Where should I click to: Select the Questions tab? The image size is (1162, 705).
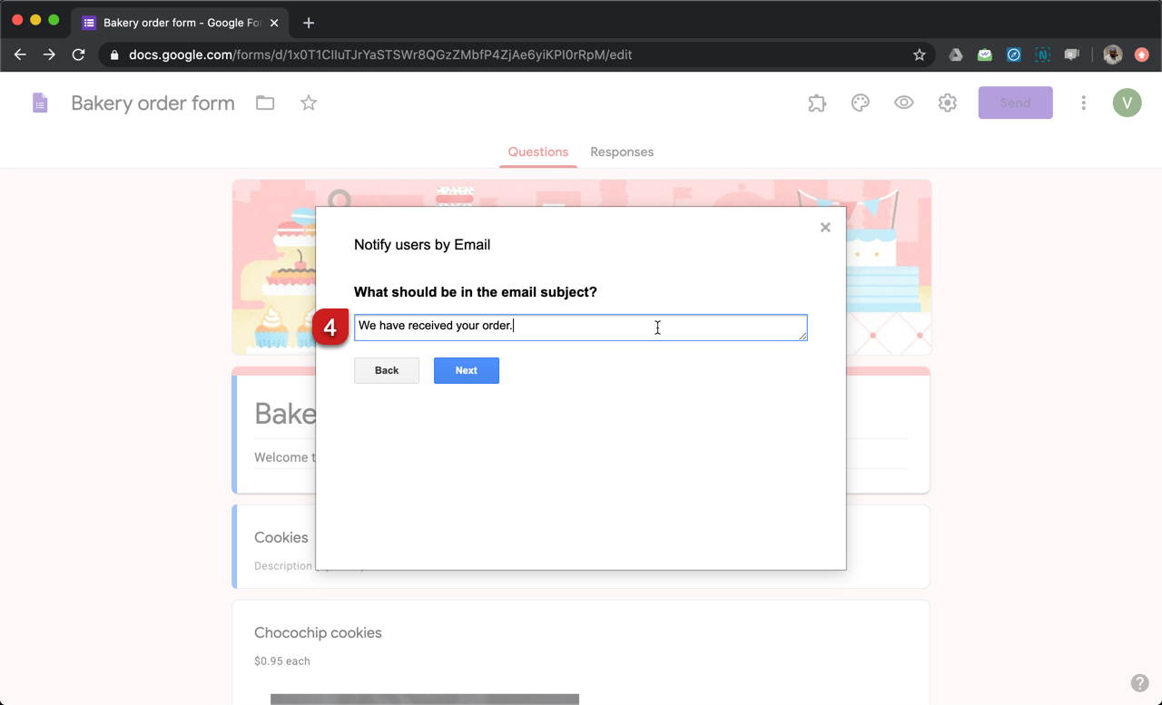pyautogui.click(x=537, y=152)
